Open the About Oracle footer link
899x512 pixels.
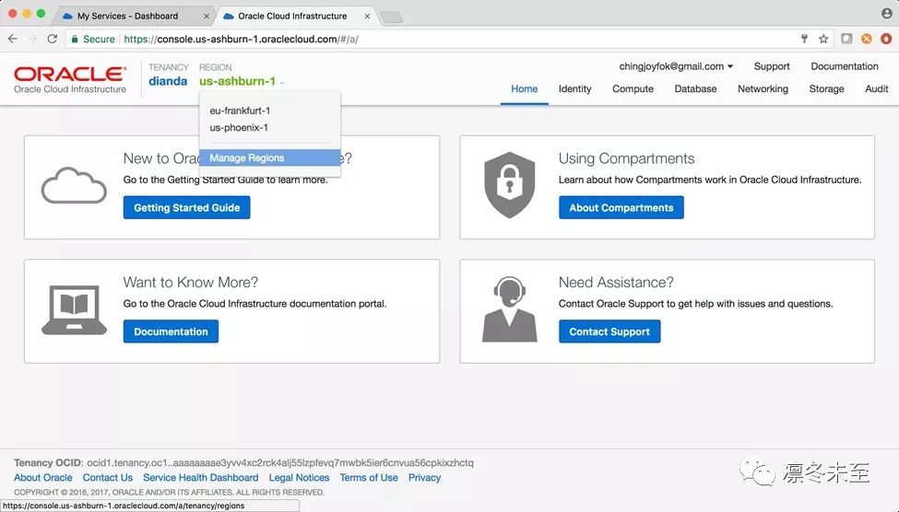43,478
